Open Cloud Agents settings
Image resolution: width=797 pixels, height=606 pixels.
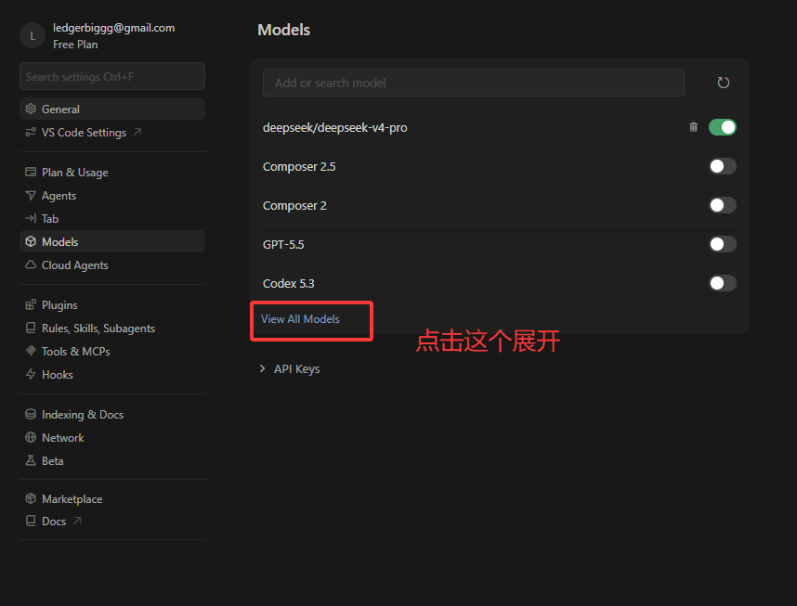coord(112,264)
